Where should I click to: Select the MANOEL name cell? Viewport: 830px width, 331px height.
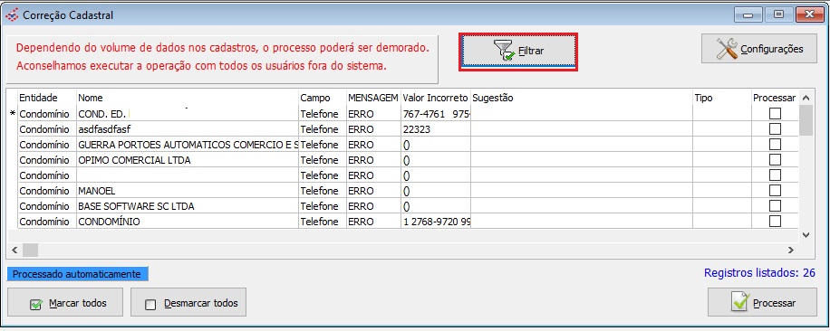click(x=188, y=191)
